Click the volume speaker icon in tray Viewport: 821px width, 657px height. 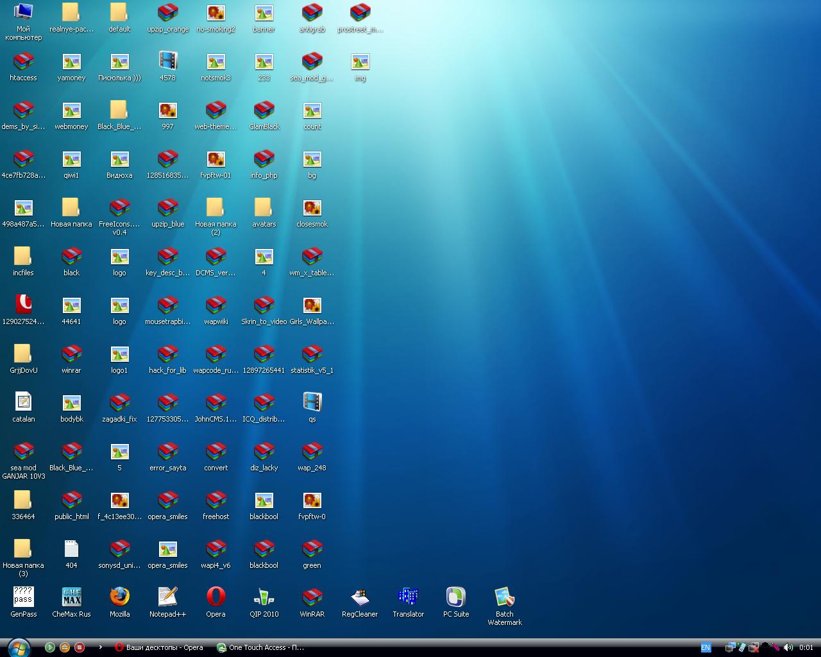click(788, 647)
